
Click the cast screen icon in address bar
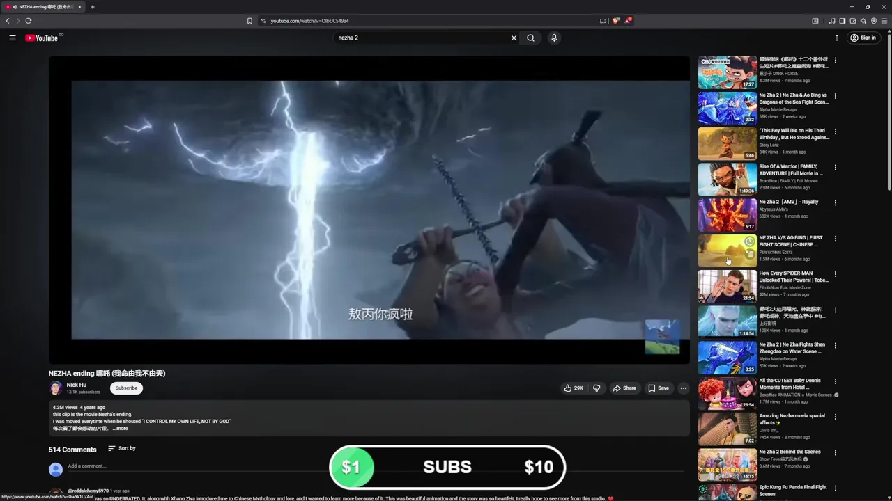point(603,21)
